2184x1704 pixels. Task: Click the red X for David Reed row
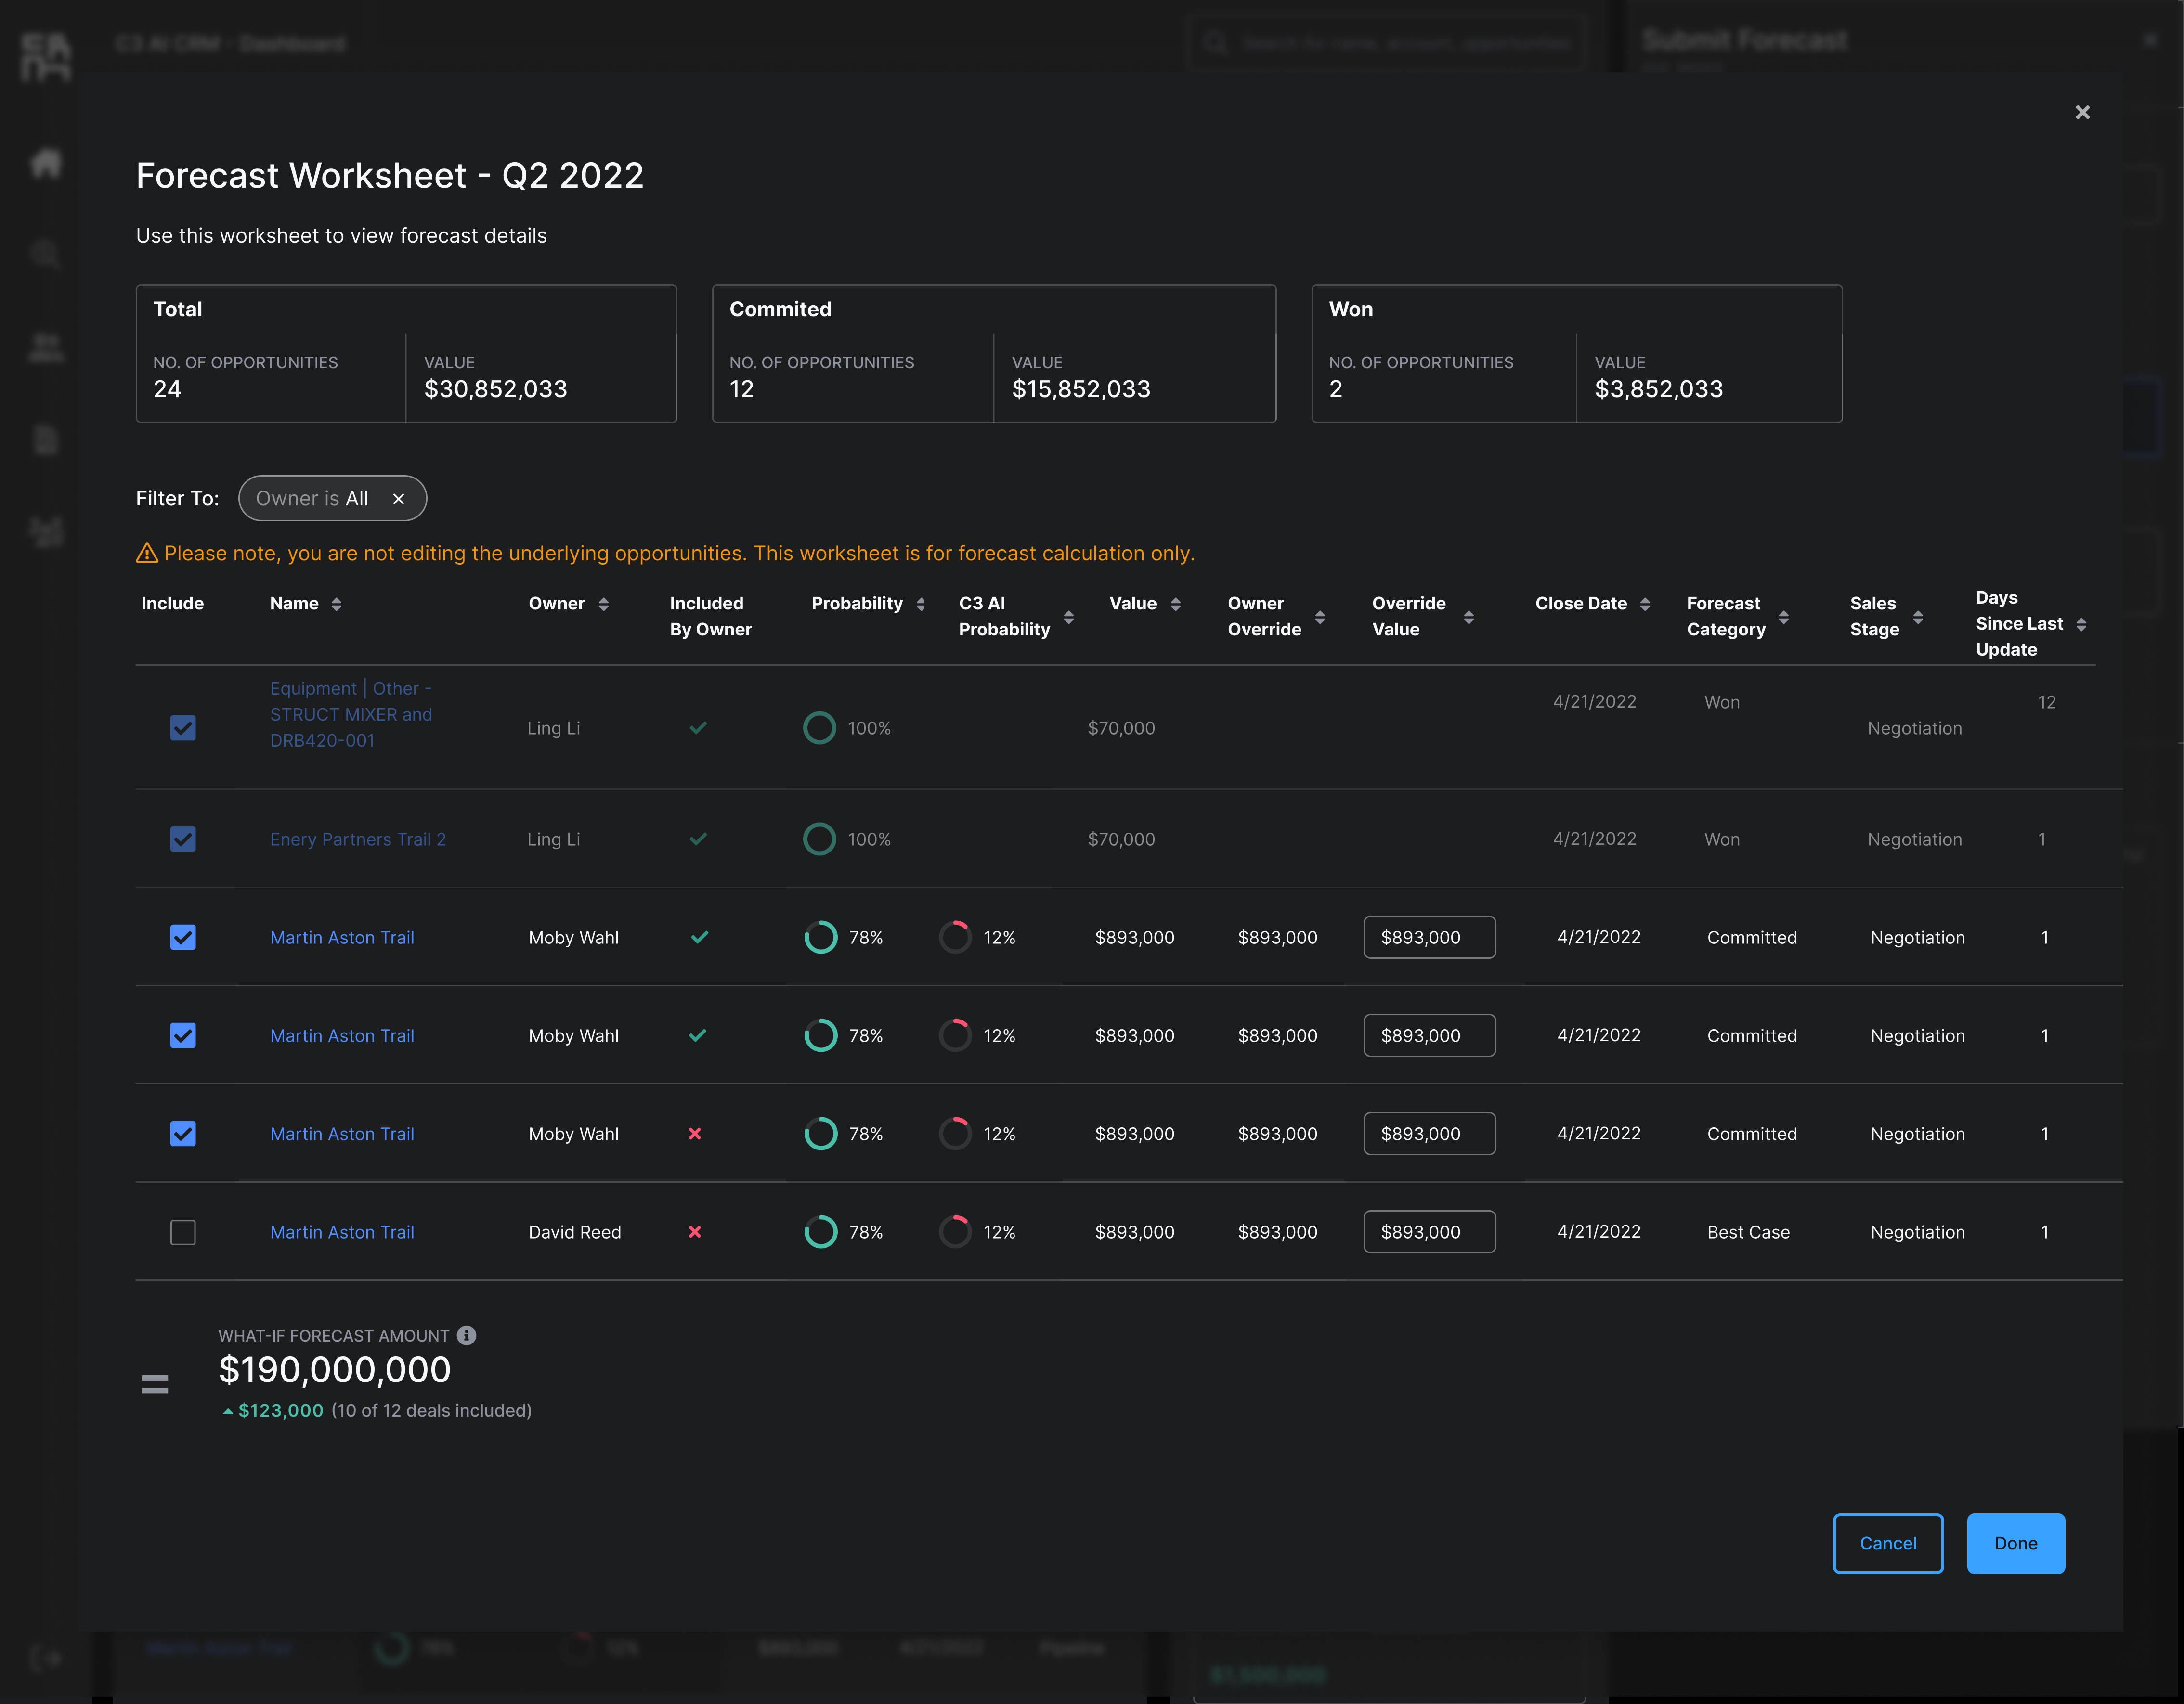click(695, 1232)
